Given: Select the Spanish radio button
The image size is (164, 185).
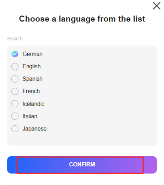Looking at the screenshot, I should pos(15,79).
